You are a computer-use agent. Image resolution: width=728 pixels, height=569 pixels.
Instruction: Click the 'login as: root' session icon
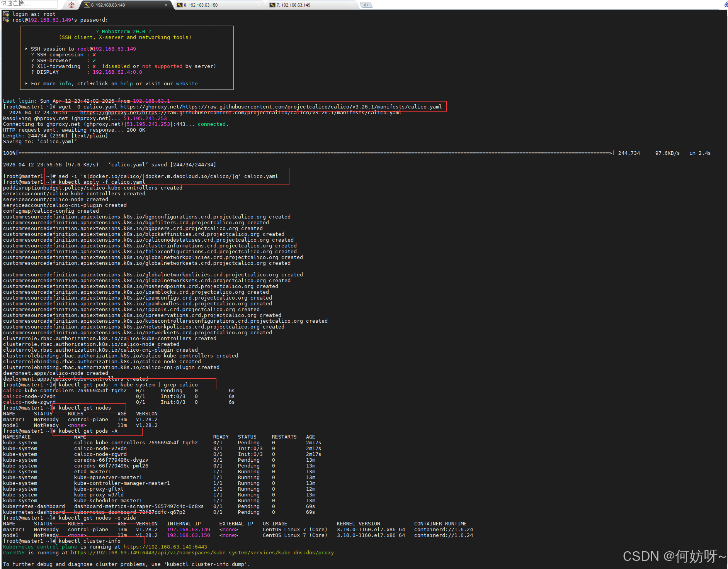click(6, 14)
